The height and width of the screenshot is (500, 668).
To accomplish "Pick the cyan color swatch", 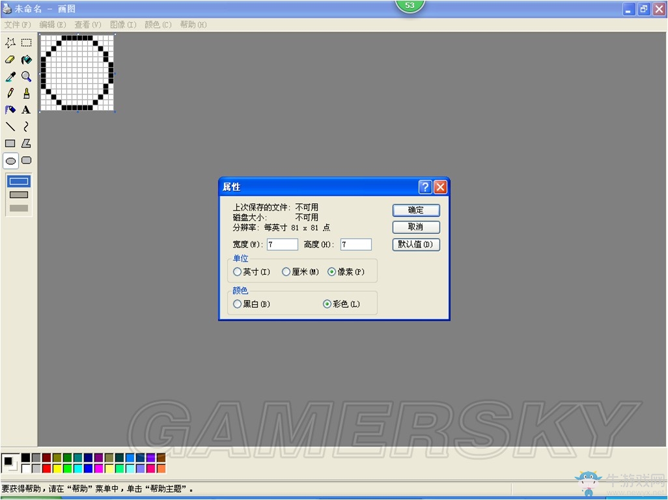I will coord(78,469).
